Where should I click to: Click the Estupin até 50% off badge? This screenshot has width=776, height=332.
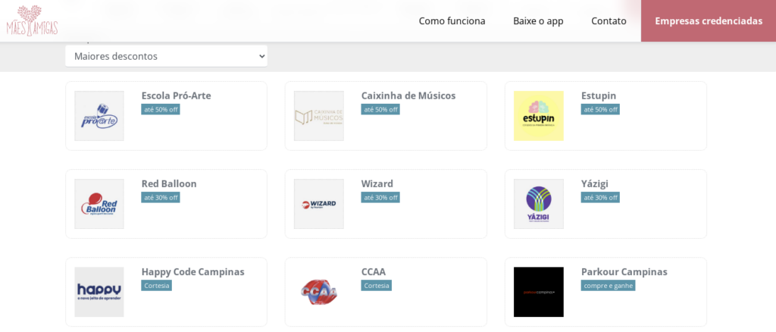600,109
